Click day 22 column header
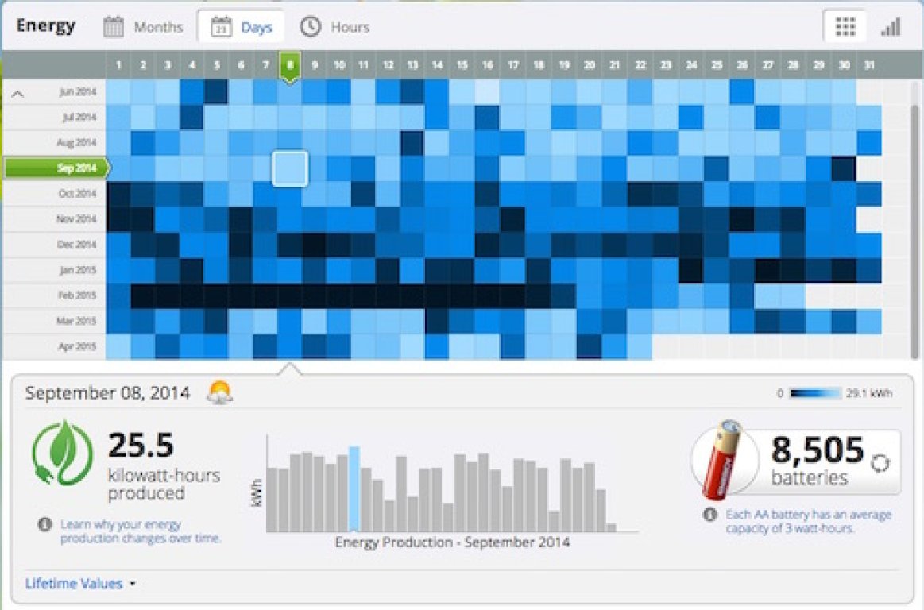924x610 pixels. tap(640, 65)
